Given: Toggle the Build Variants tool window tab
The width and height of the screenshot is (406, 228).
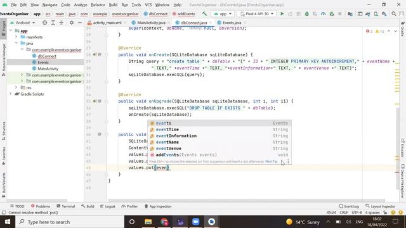Looking at the screenshot, I should (3, 185).
